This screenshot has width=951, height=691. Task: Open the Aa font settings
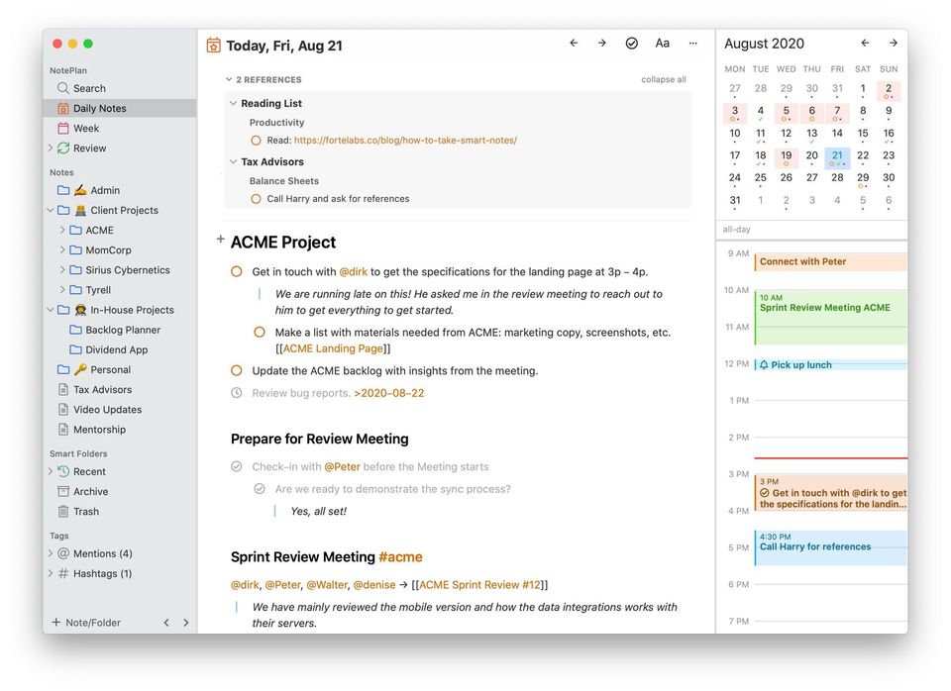[x=663, y=43]
